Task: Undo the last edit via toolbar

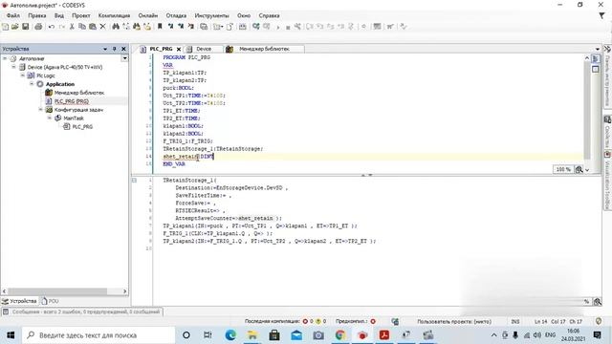Action: 51,27
